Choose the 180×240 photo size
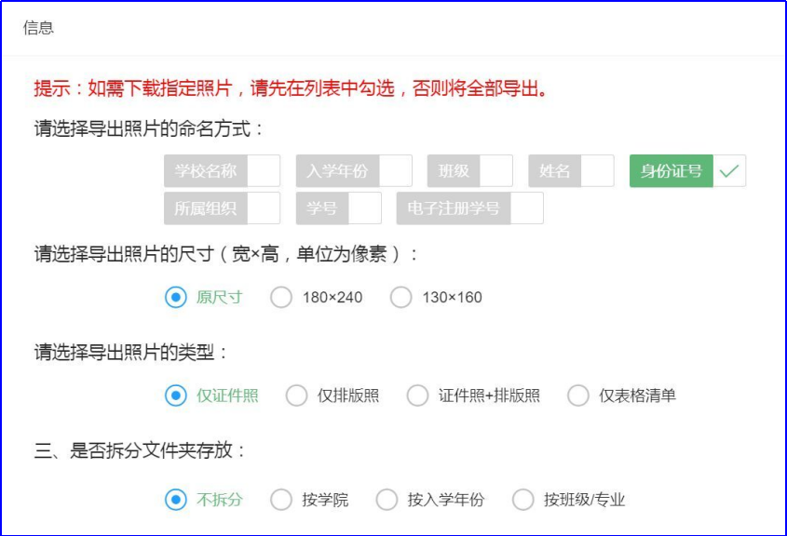This screenshot has height=536, width=787. 281,298
